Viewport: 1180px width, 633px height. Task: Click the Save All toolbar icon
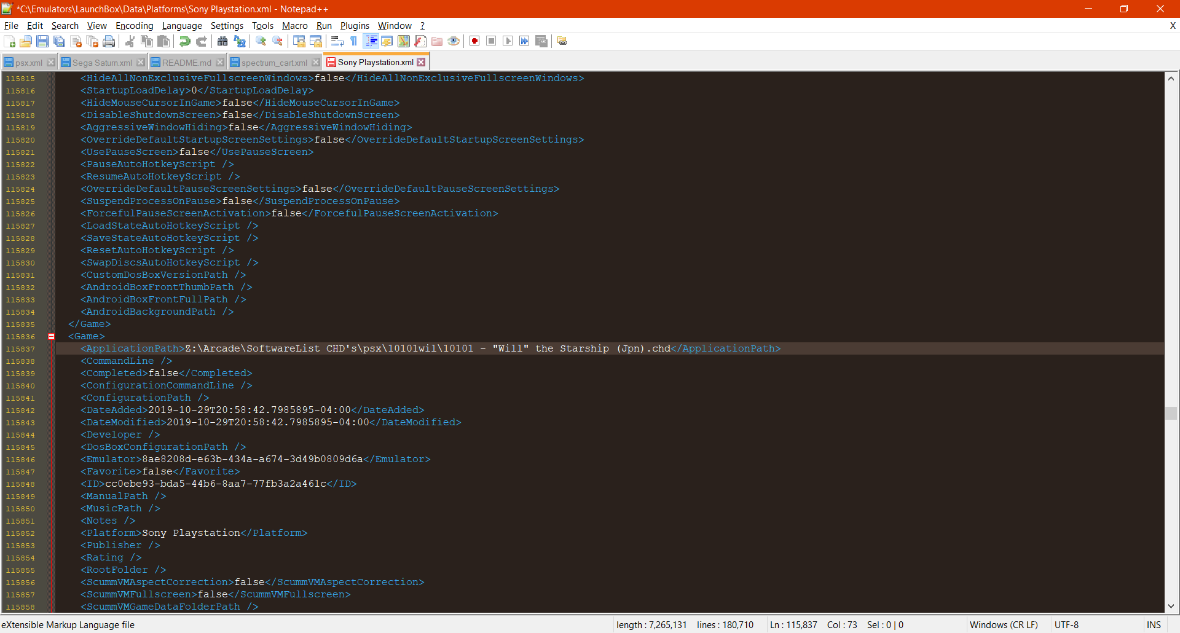coord(59,41)
